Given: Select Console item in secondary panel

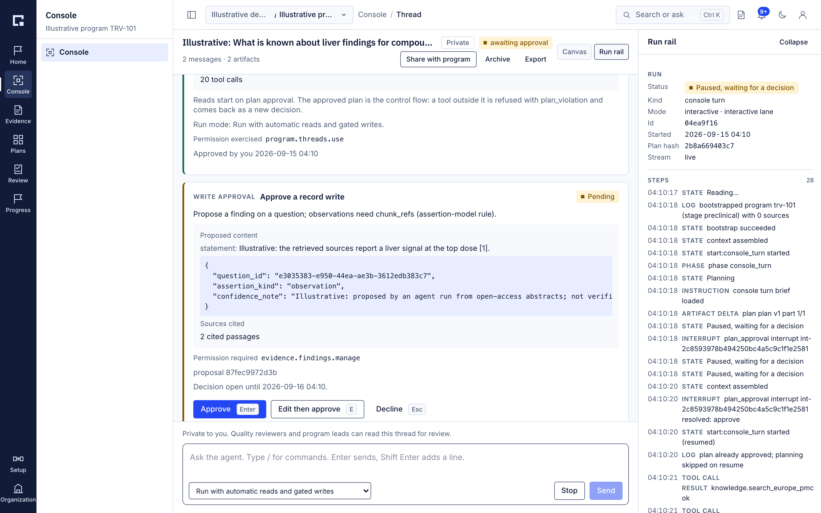Looking at the screenshot, I should [105, 52].
